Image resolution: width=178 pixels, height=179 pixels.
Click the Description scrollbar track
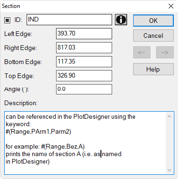click(170, 143)
